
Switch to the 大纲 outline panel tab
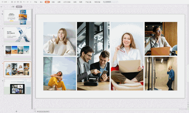(13, 7)
